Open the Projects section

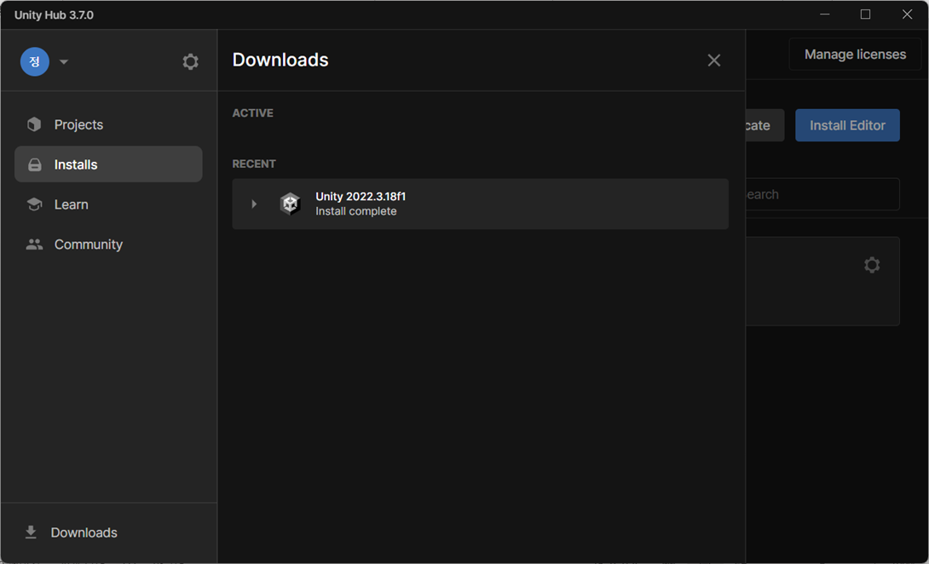click(x=108, y=124)
